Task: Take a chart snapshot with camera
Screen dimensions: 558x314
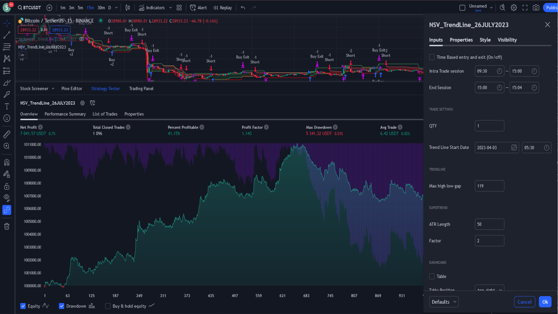Action: (536, 8)
